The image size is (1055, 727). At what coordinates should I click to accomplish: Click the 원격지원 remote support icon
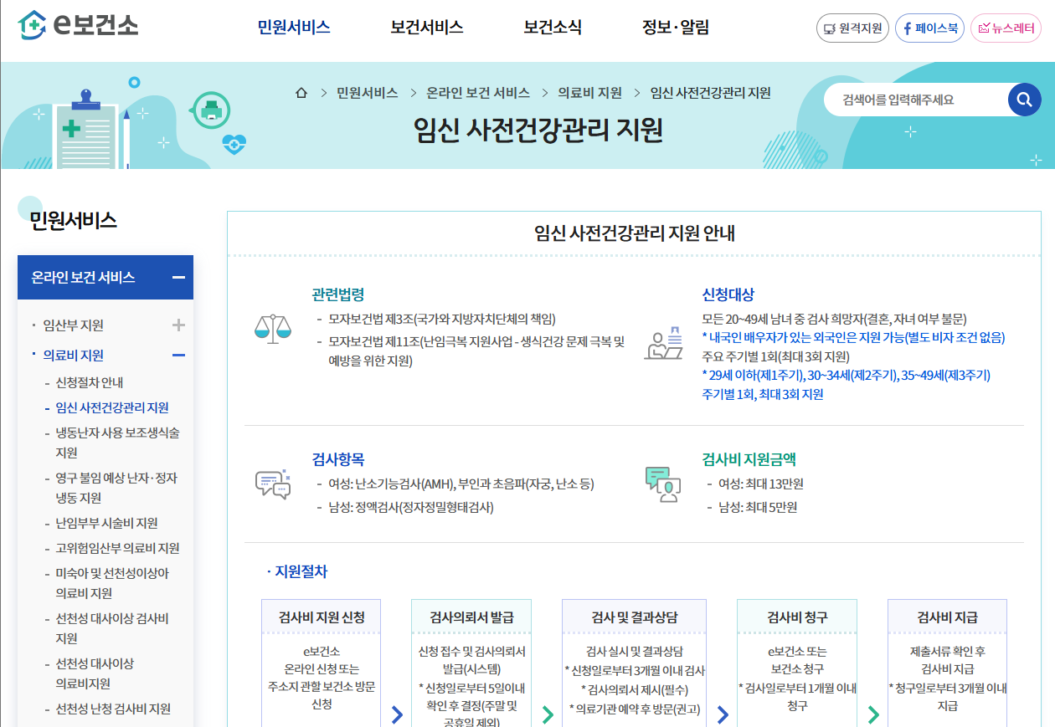852,28
